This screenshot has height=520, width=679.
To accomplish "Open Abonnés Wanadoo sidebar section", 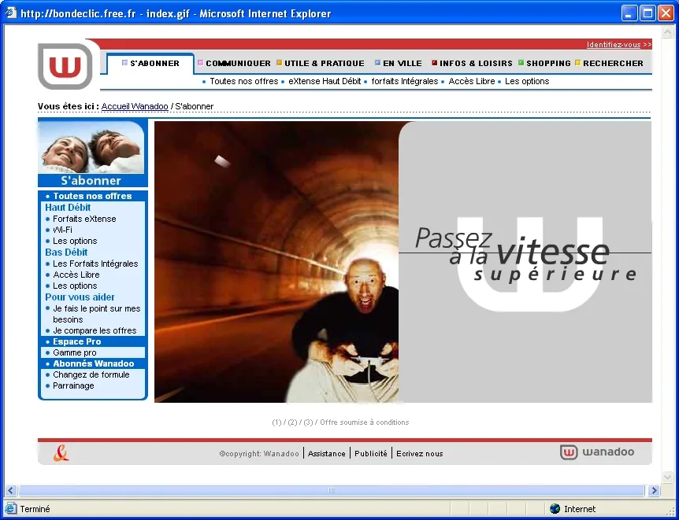I will [x=94, y=363].
